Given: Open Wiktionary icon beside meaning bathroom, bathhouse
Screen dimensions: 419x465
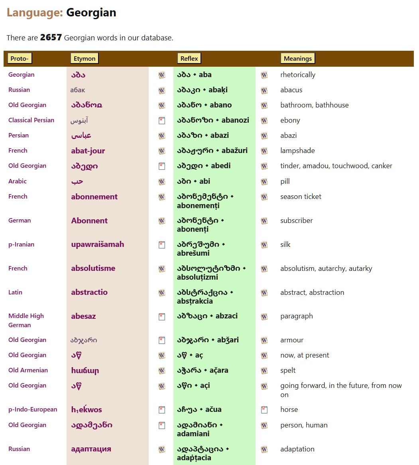Looking at the screenshot, I should [x=264, y=105].
